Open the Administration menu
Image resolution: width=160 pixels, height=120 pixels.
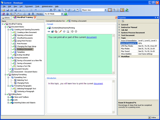pos(47,6)
